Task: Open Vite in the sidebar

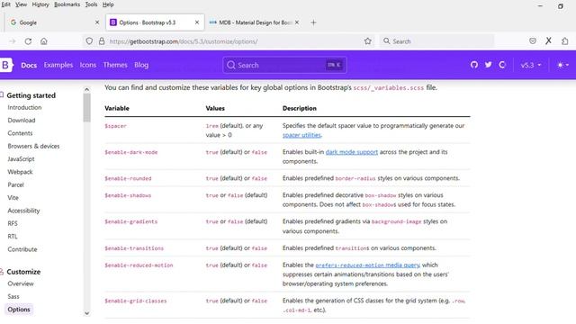Action: tap(13, 198)
